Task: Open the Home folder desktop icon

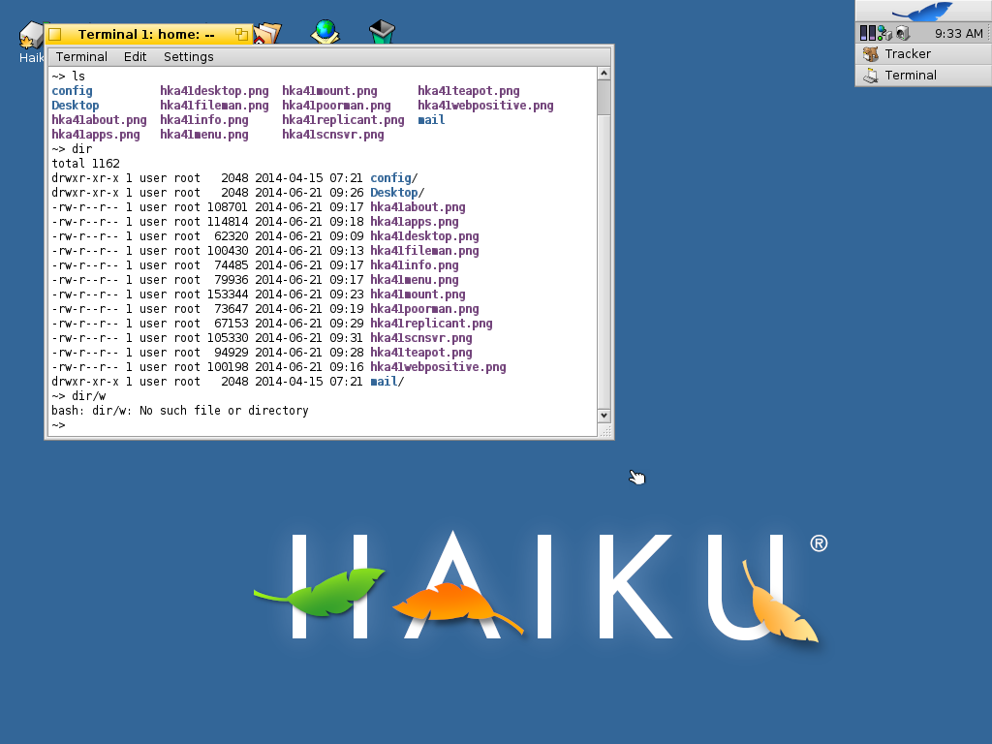Action: 268,33
